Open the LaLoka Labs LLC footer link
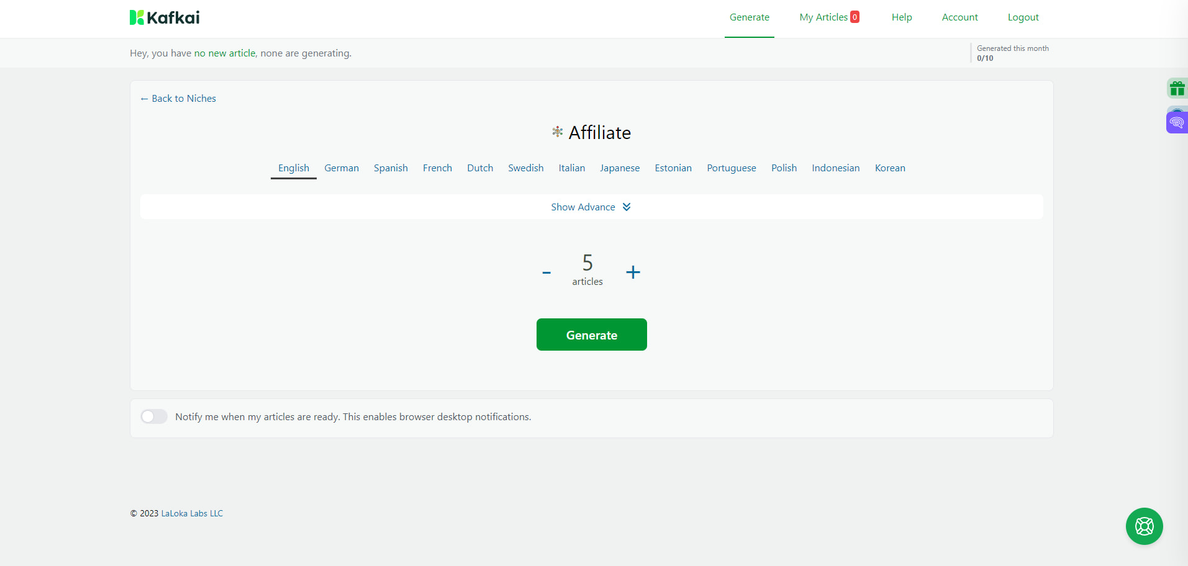The image size is (1188, 566). pos(191,513)
